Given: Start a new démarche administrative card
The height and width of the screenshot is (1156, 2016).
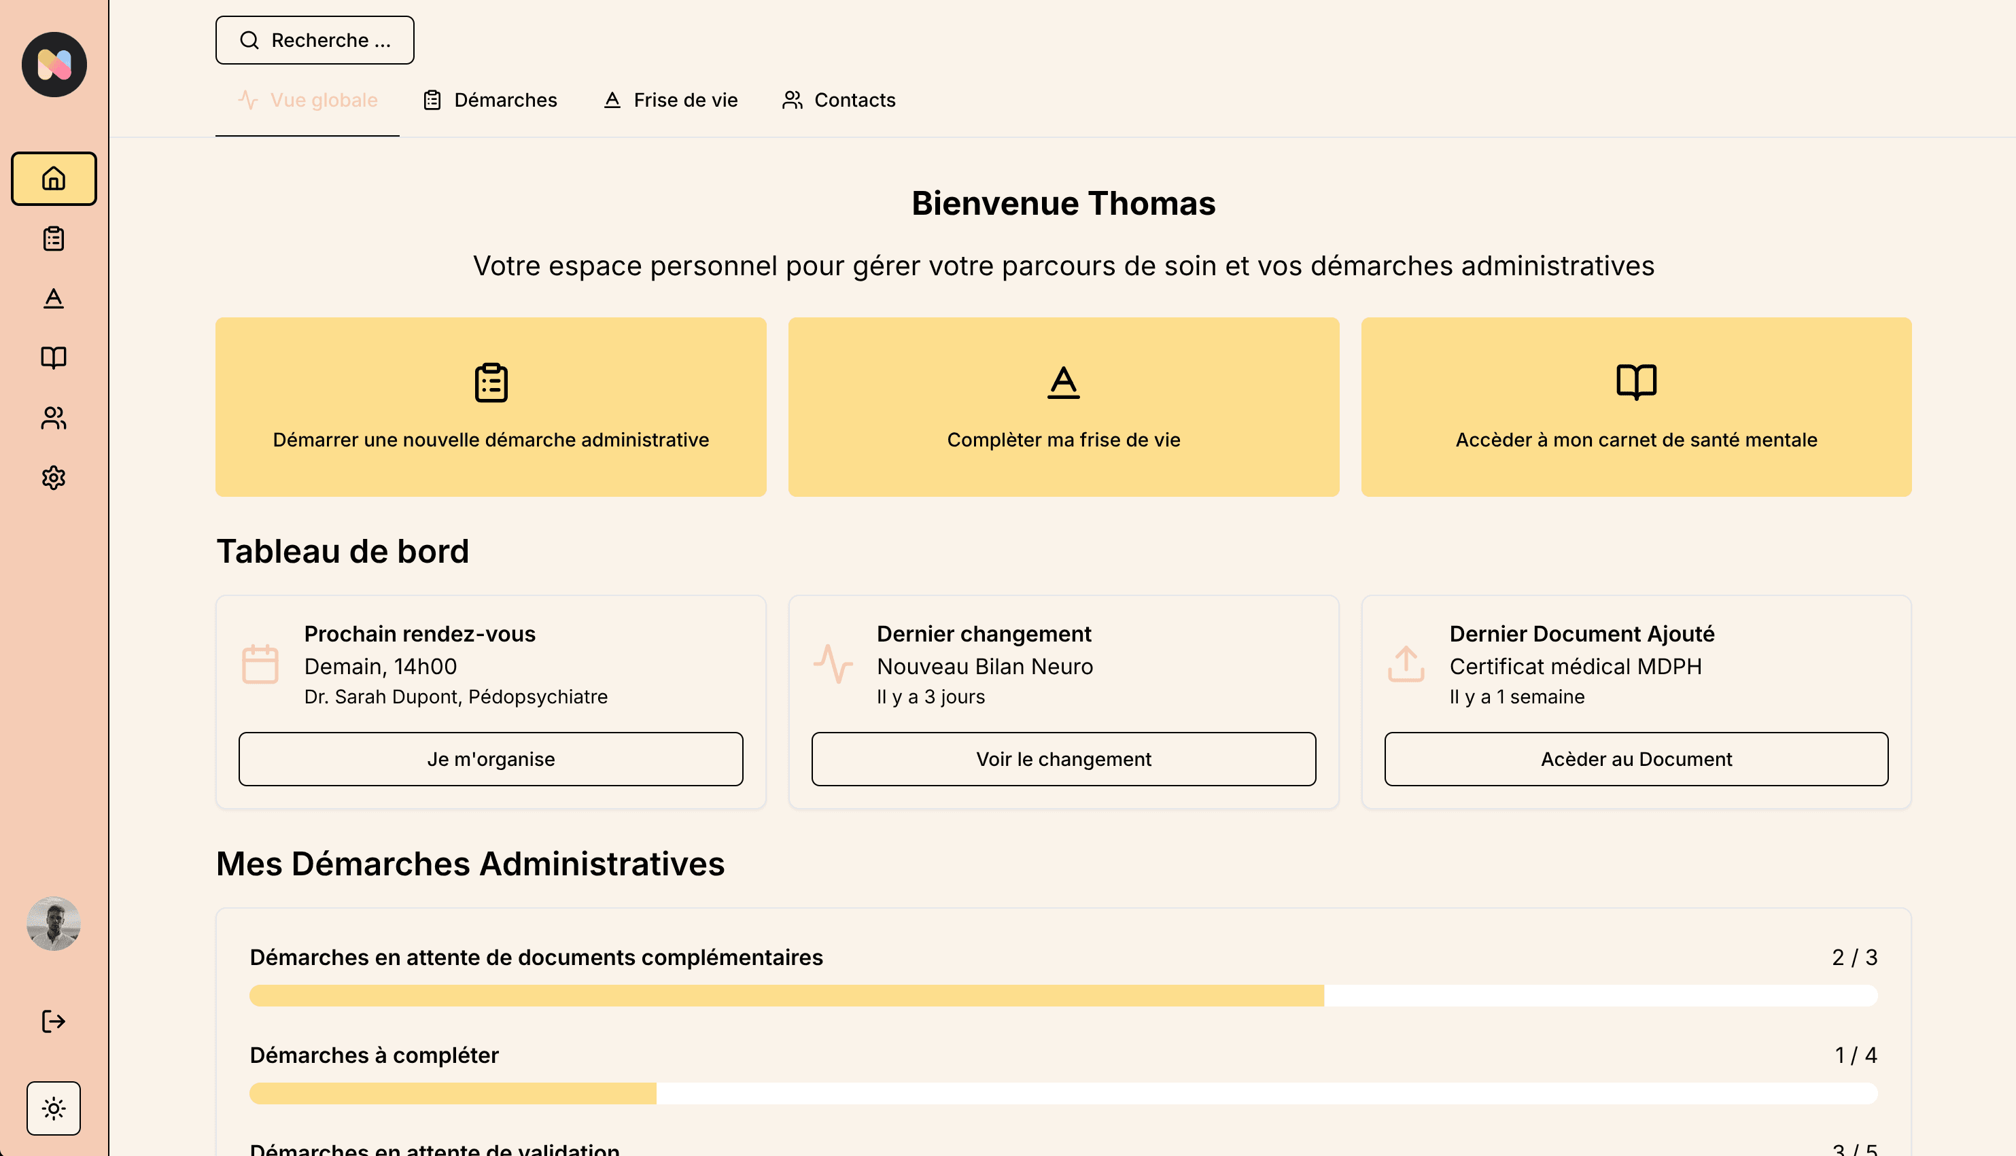Looking at the screenshot, I should tap(491, 407).
